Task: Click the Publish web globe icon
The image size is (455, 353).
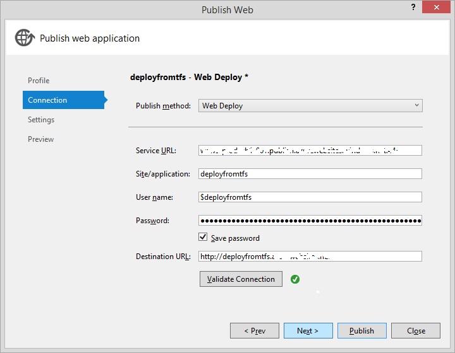Action: pyautogui.click(x=25, y=38)
